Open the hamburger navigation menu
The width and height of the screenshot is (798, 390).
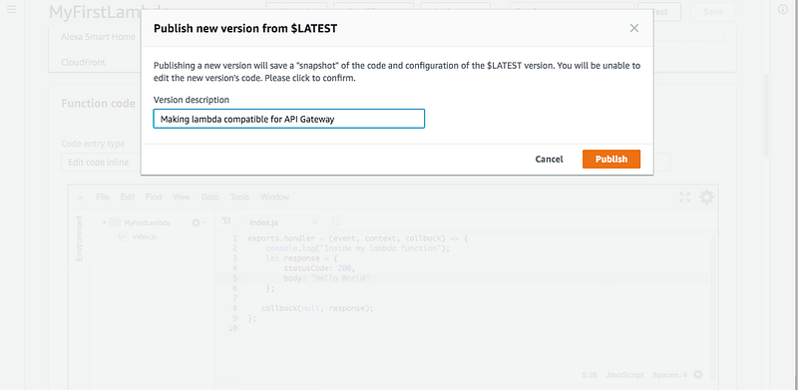click(11, 9)
